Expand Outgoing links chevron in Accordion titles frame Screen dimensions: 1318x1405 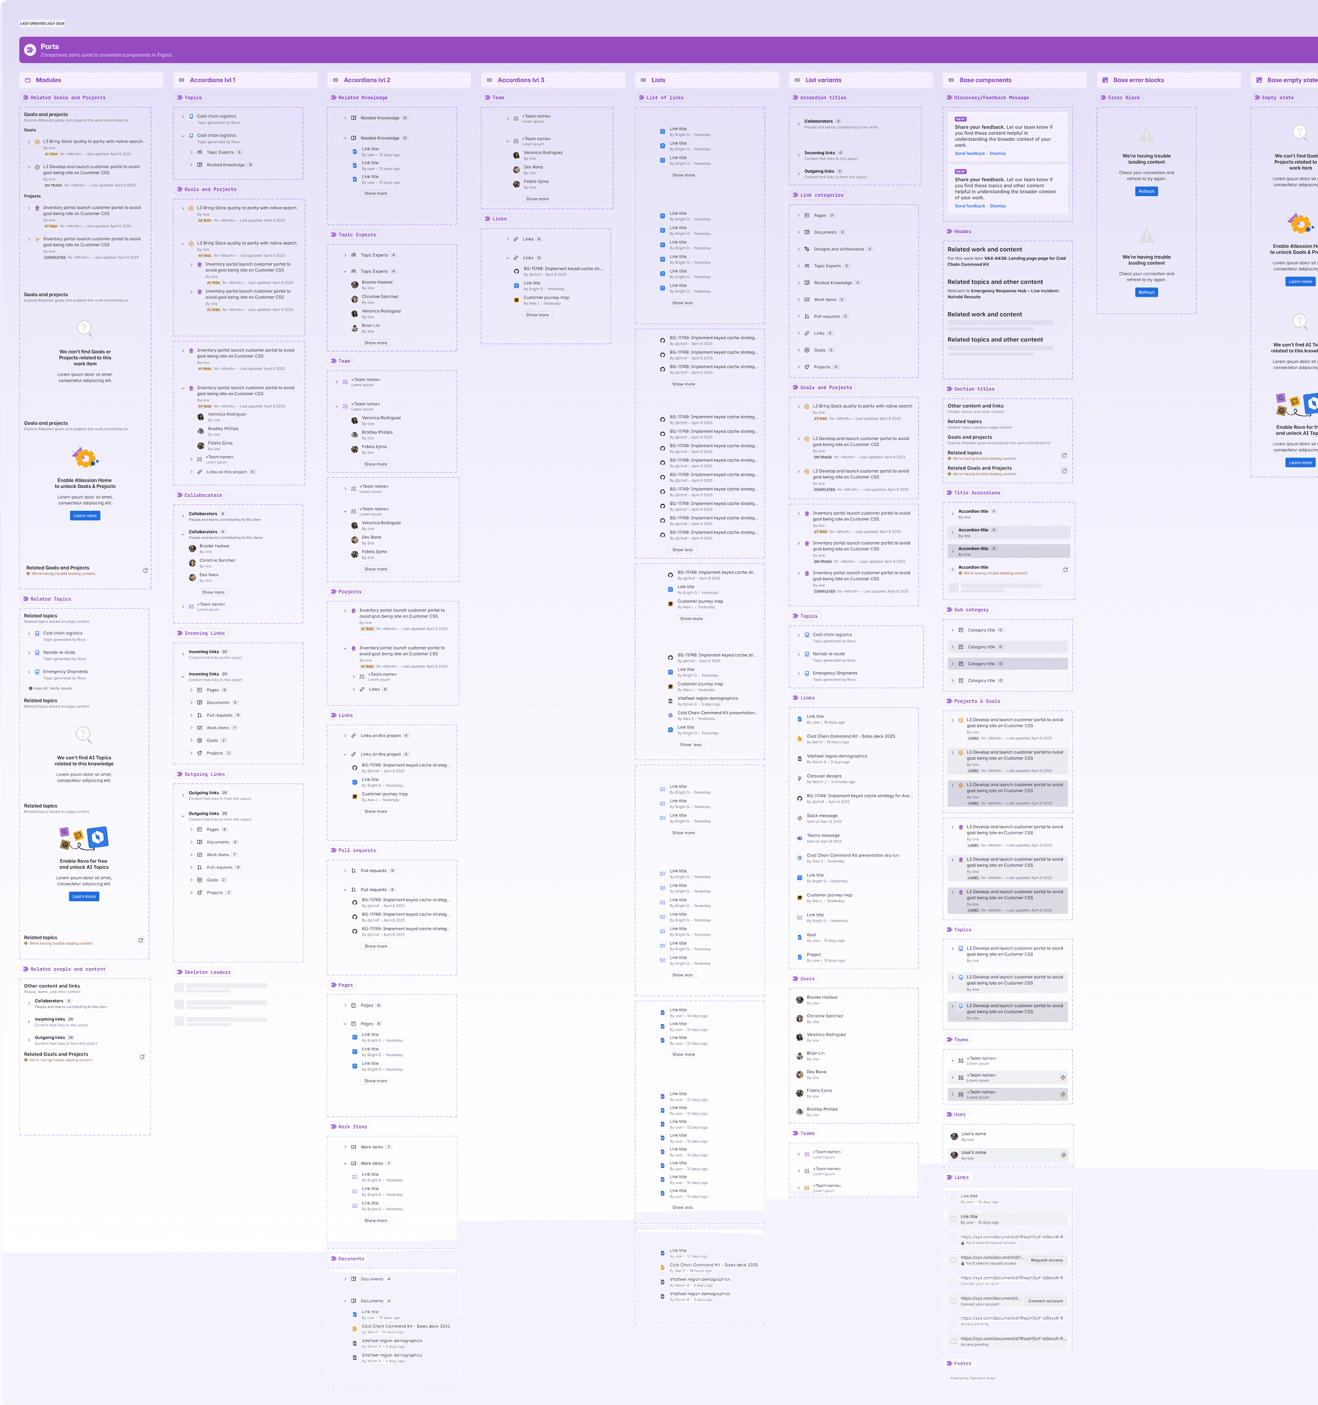798,172
